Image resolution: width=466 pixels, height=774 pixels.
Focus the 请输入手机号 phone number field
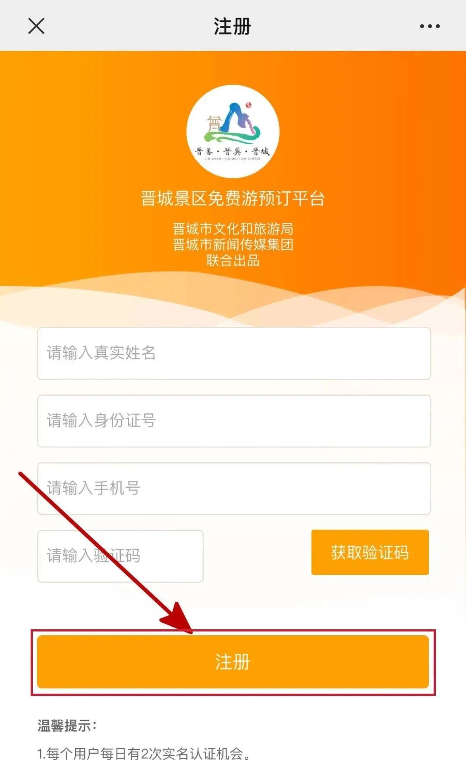234,489
